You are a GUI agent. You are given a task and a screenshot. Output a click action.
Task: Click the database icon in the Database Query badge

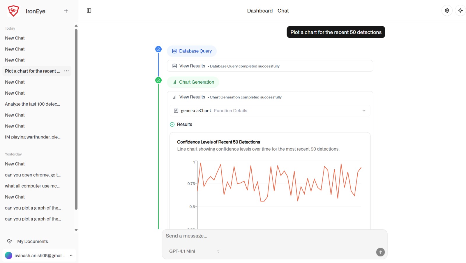(174, 51)
